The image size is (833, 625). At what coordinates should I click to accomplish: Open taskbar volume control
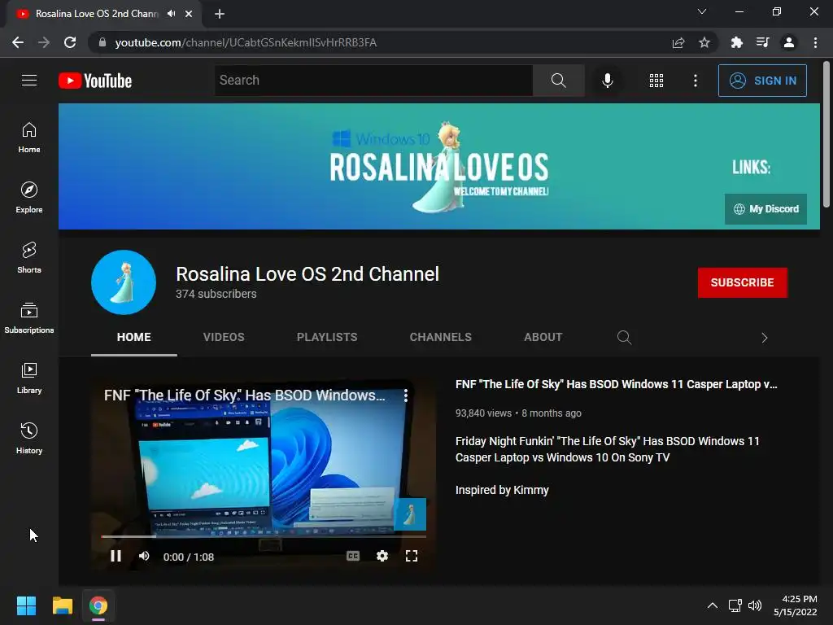point(755,605)
